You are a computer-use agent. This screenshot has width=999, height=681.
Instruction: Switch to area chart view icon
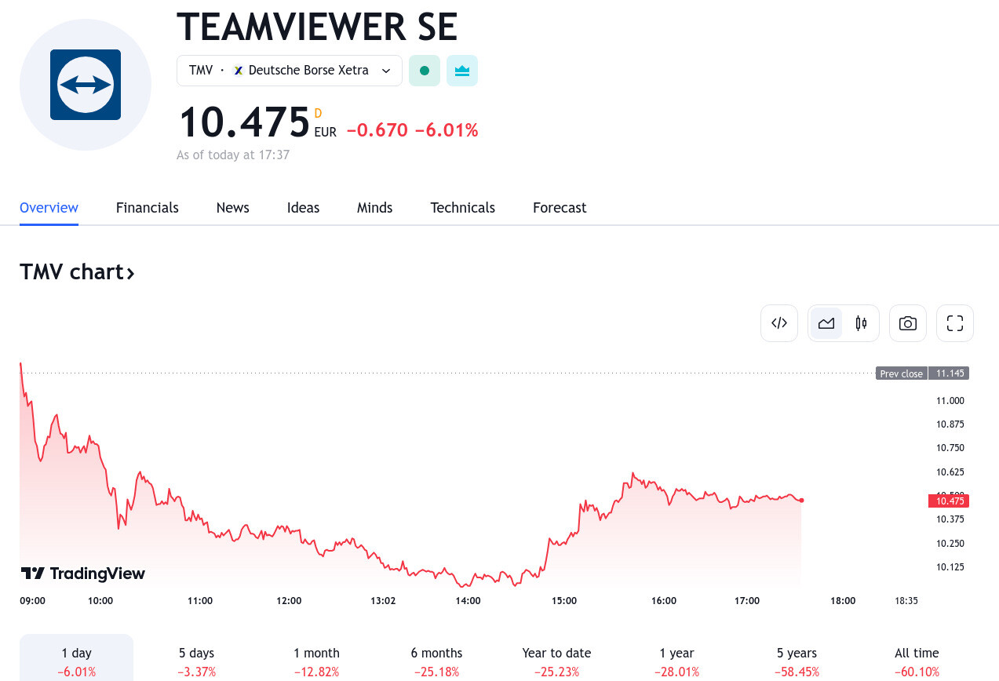coord(826,323)
